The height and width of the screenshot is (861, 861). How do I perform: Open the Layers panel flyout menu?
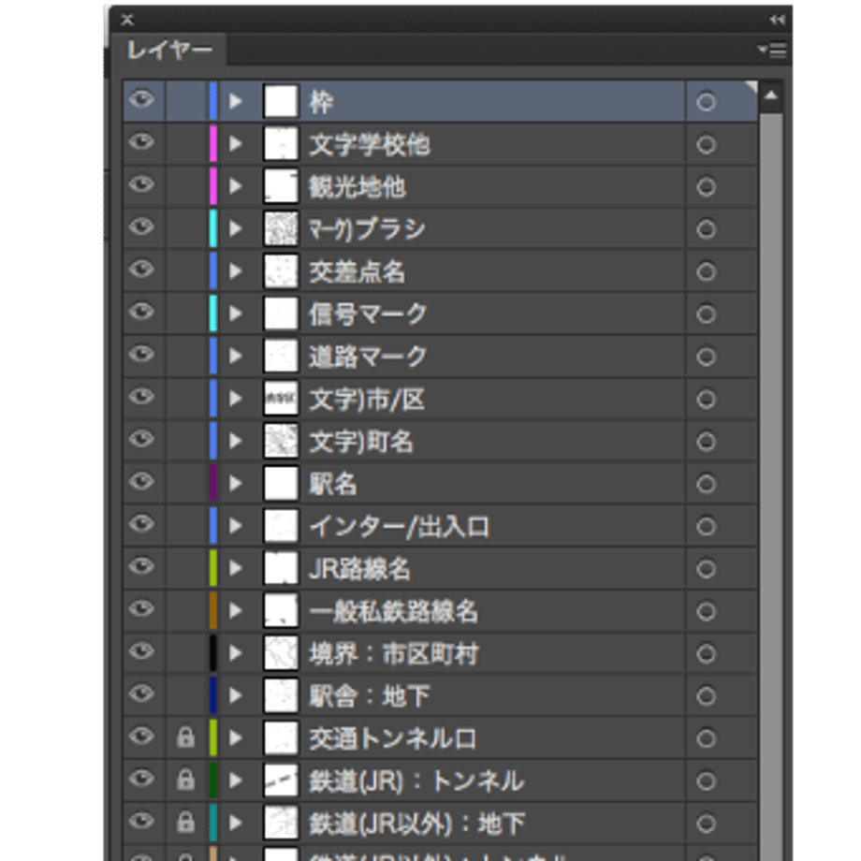point(772,51)
